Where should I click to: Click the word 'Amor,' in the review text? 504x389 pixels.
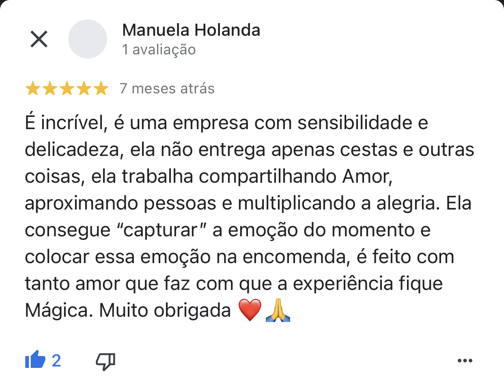pos(368,177)
